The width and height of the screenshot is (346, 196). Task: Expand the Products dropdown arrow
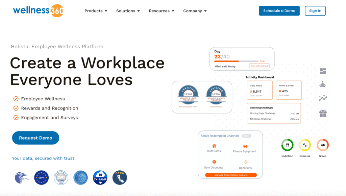[x=106, y=11]
